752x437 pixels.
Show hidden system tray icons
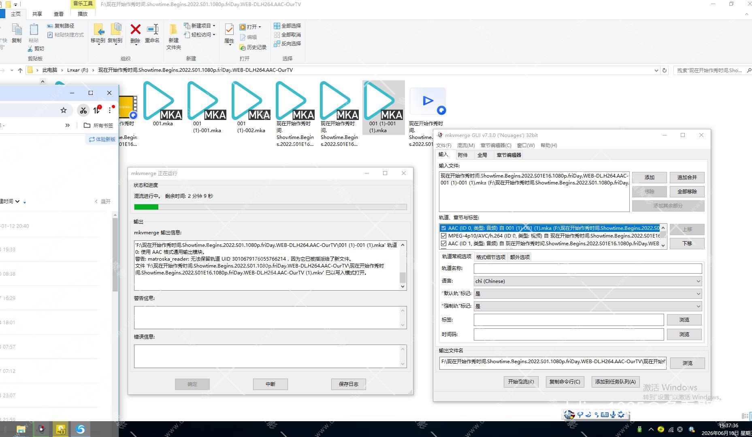651,429
